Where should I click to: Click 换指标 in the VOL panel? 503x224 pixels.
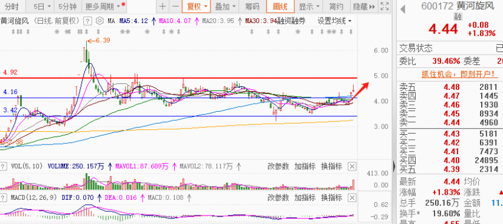click(x=331, y=166)
